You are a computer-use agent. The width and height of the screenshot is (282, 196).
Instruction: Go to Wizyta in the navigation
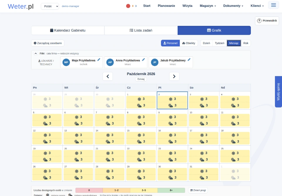187,6
